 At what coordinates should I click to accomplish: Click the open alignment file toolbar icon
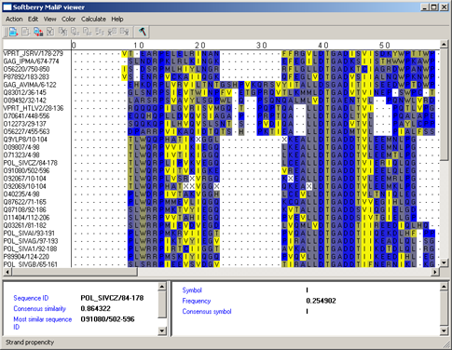[x=13, y=32]
